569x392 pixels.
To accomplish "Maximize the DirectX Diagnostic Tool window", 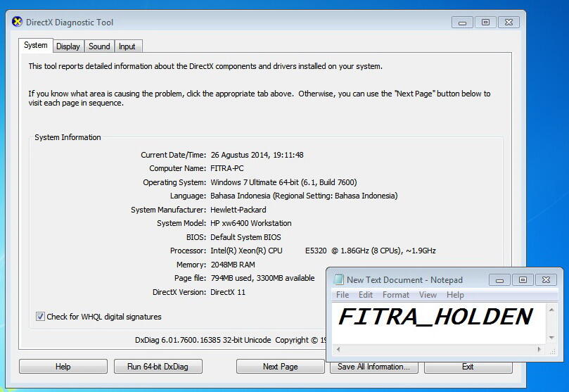I will tap(485, 23).
